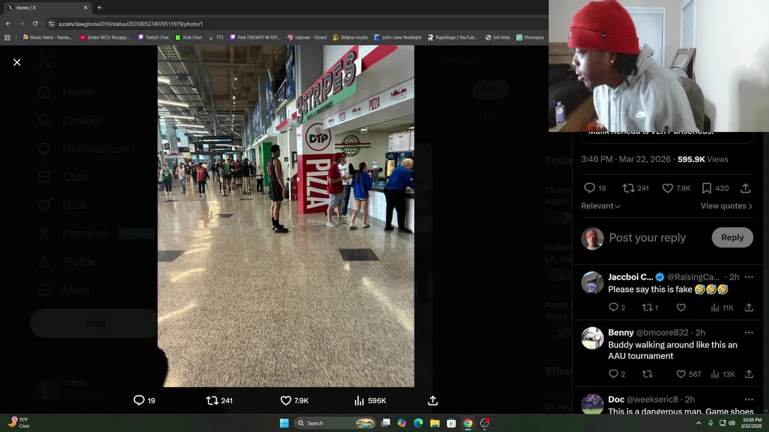View site information icon in address bar
769x432 pixels.
52,23
